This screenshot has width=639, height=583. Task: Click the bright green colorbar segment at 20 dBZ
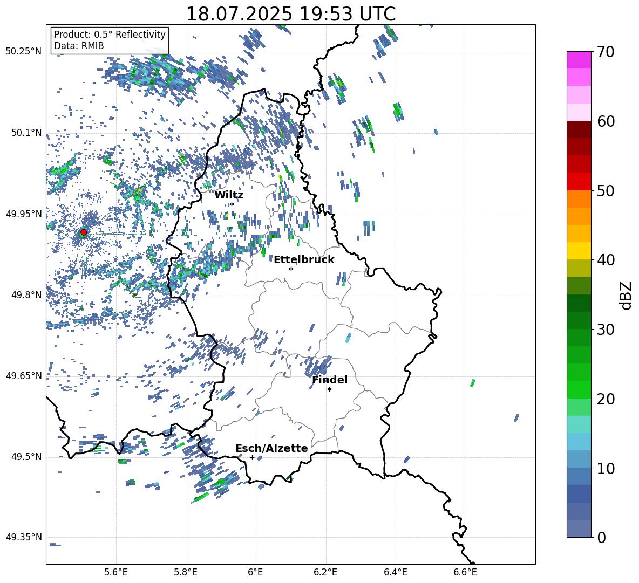pyautogui.click(x=579, y=389)
